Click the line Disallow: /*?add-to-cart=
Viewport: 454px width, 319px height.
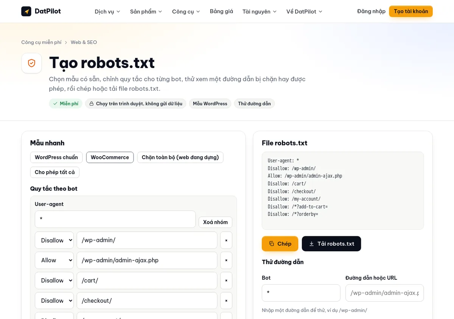pos(298,207)
